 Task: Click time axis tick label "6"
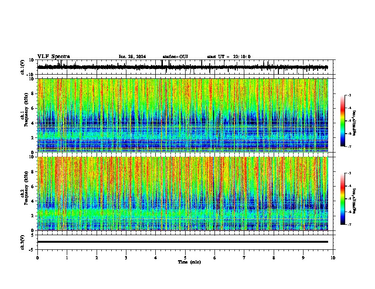(x=215, y=258)
